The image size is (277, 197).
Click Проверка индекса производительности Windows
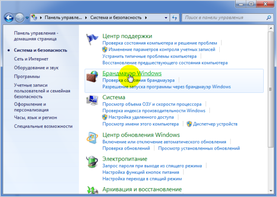pyautogui.click(x=154, y=111)
